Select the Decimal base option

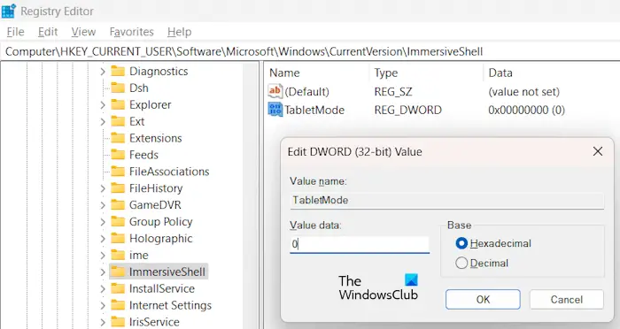tap(461, 263)
